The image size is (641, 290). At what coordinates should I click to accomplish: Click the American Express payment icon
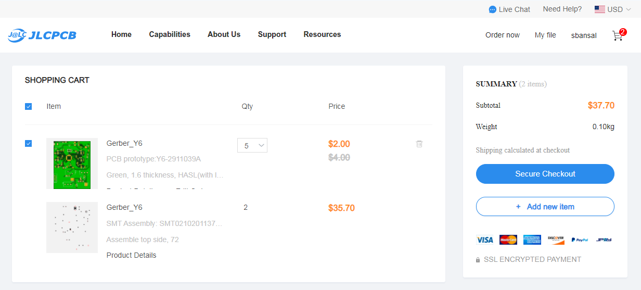[x=532, y=239]
